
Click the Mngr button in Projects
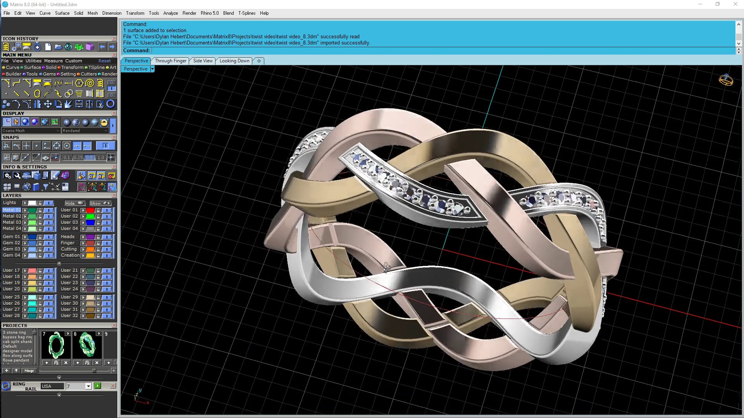coord(29,371)
